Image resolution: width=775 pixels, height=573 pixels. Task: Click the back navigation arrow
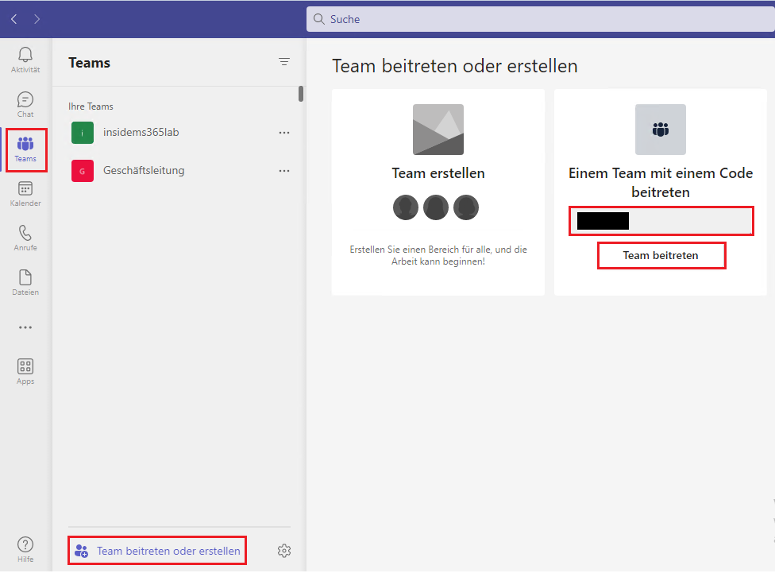point(13,18)
